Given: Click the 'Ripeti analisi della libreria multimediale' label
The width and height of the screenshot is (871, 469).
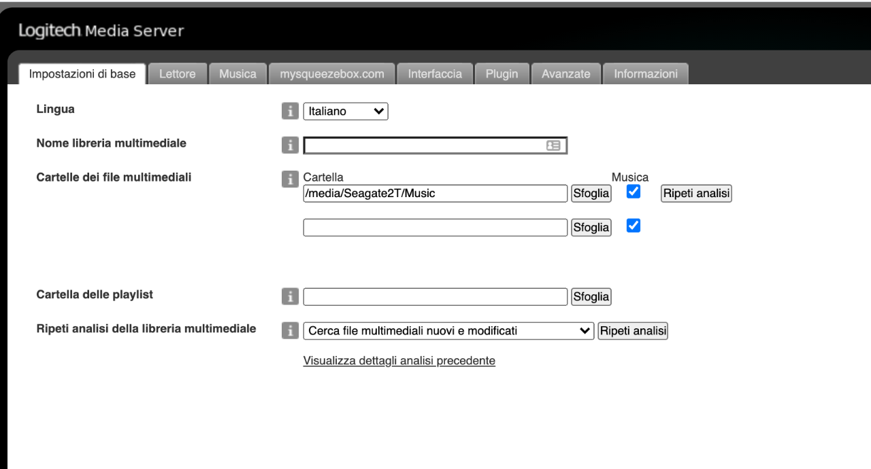Looking at the screenshot, I should pyautogui.click(x=146, y=329).
